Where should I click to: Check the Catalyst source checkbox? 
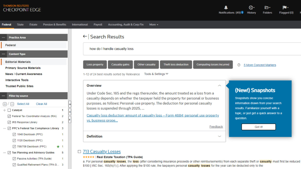(9, 110)
